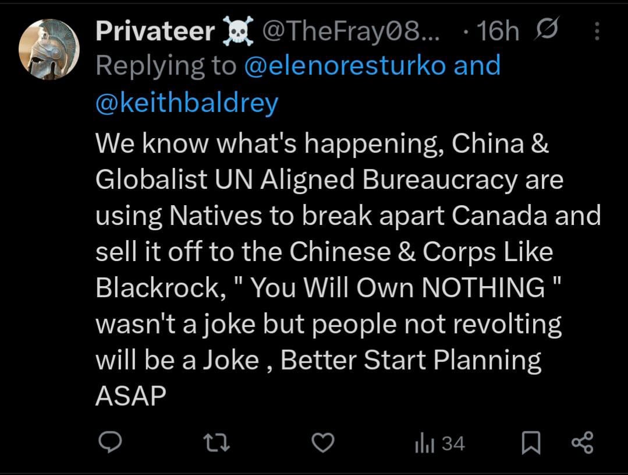
Task: Open the Privateer display name profile
Action: [x=155, y=31]
